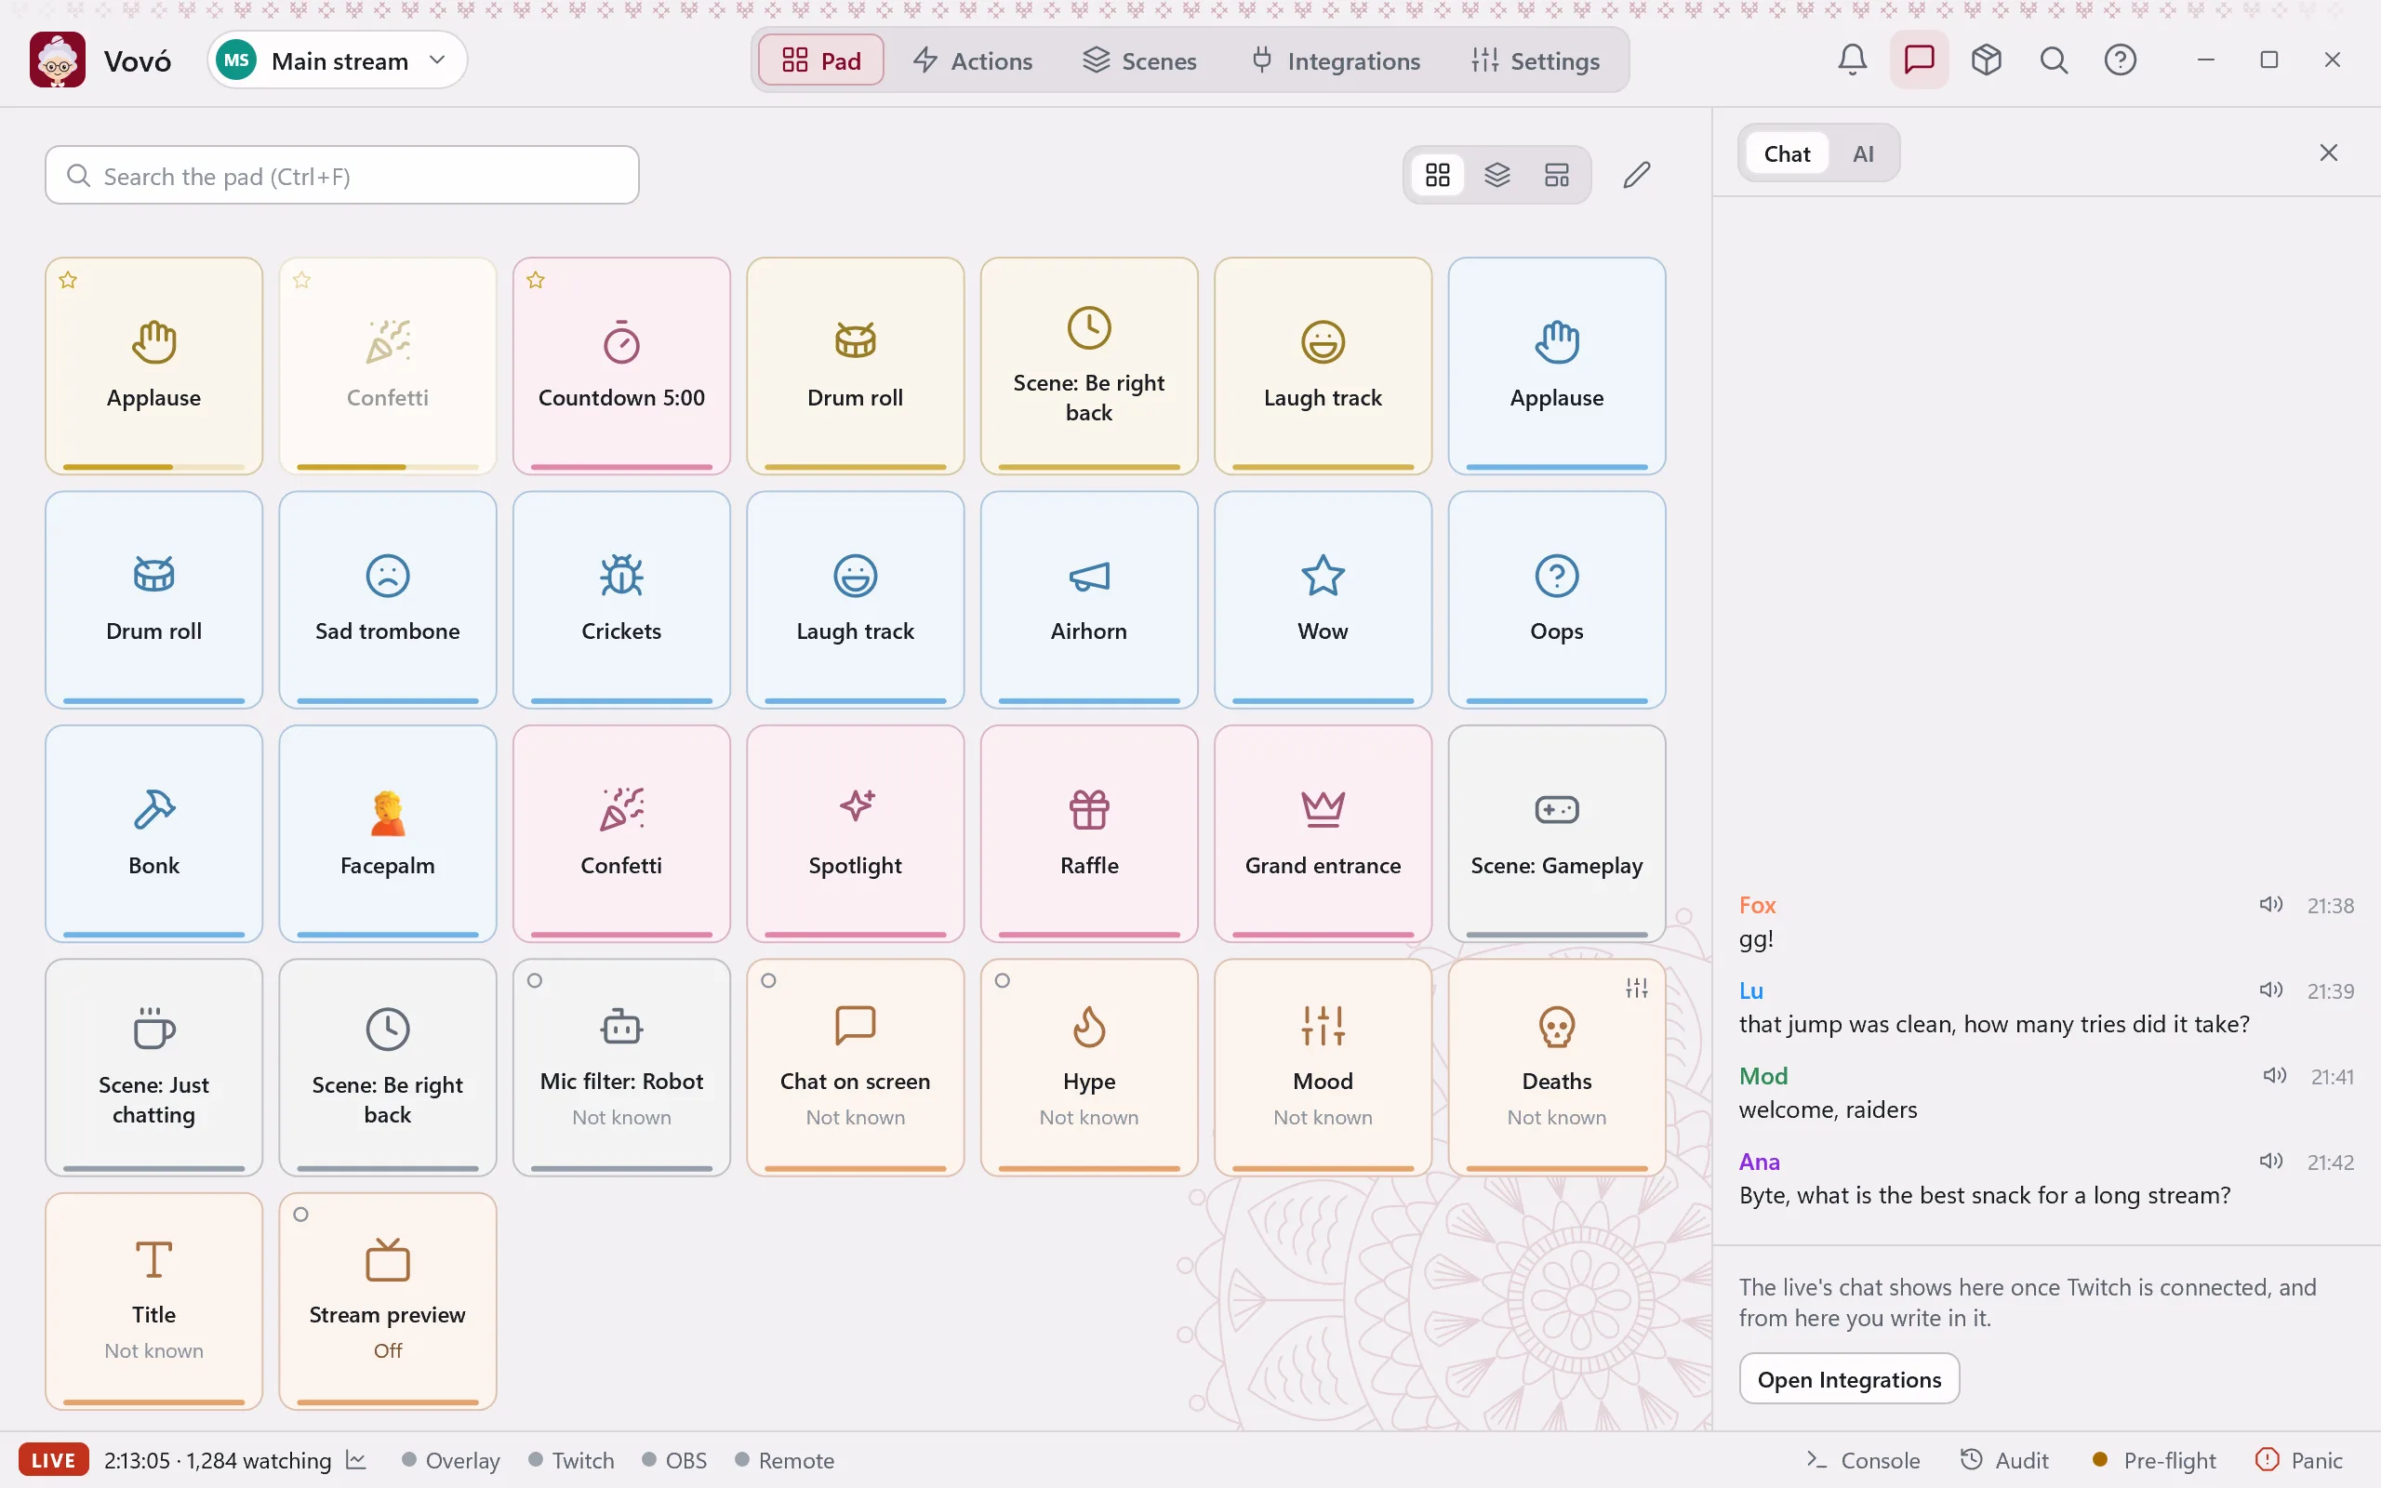Toggle Mic filter: Robot tile

621,1068
